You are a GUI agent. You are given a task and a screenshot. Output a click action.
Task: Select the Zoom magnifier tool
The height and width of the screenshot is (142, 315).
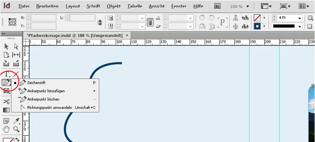16,129
